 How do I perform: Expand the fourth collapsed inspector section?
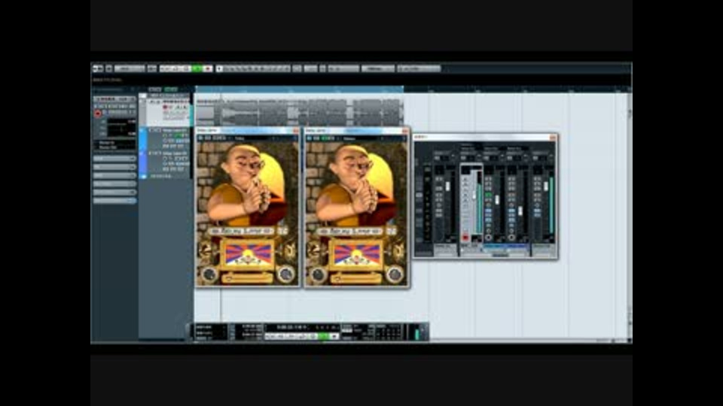point(114,183)
